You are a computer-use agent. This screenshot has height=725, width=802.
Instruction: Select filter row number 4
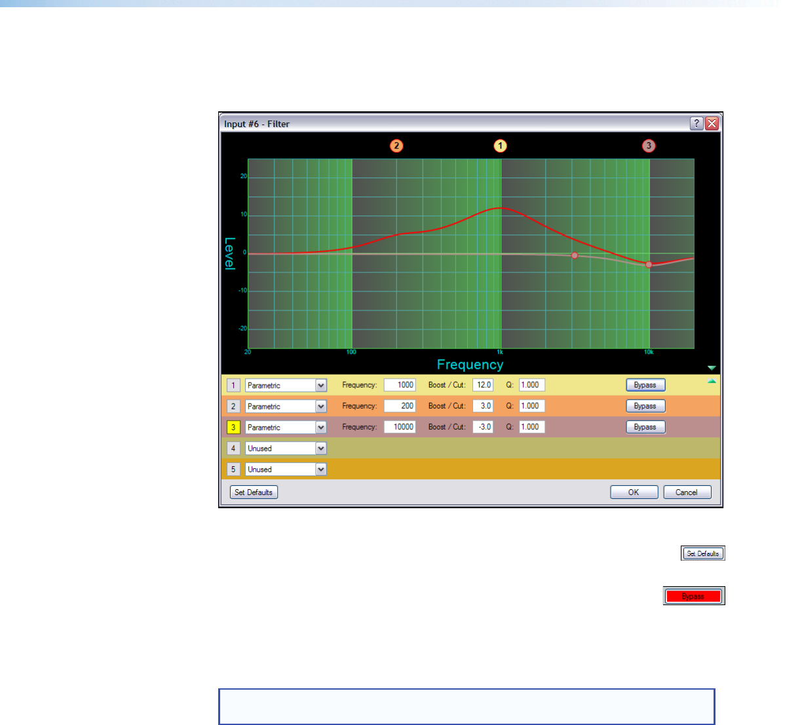pos(233,448)
